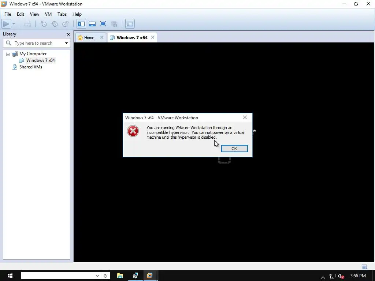Click the status bar message log icon
This screenshot has height=281, width=375.
click(364, 267)
